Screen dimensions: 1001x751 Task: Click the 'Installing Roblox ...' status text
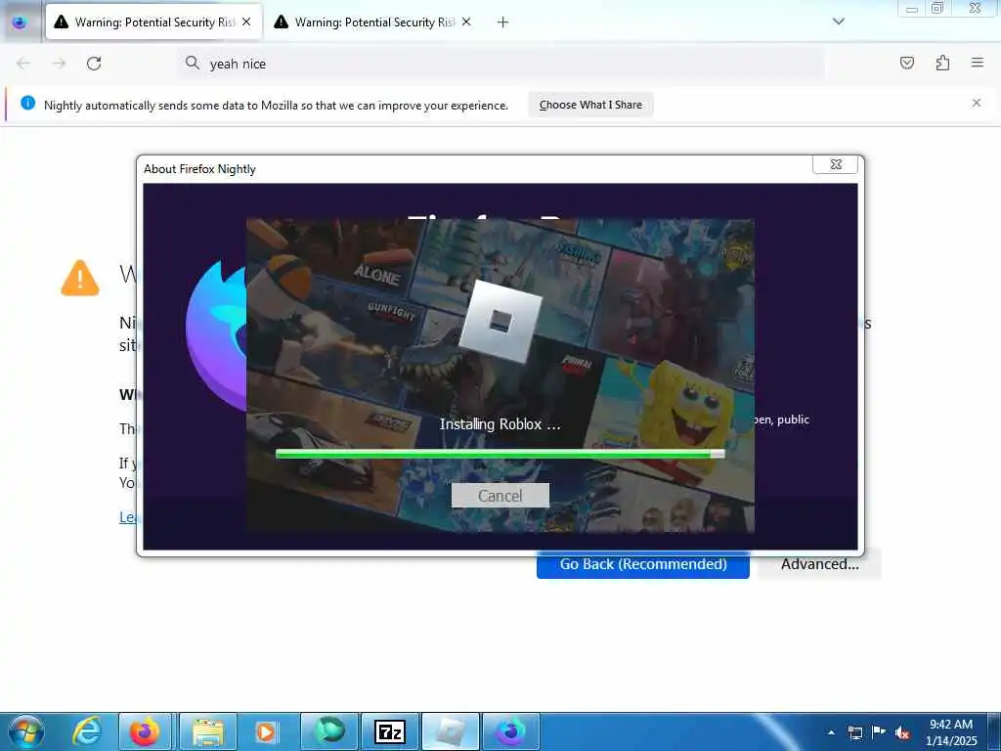tap(500, 424)
